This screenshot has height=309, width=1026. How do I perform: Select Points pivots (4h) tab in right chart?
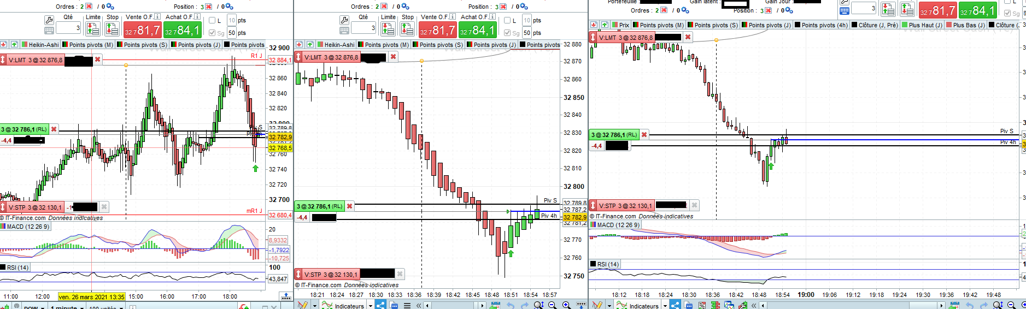(821, 25)
